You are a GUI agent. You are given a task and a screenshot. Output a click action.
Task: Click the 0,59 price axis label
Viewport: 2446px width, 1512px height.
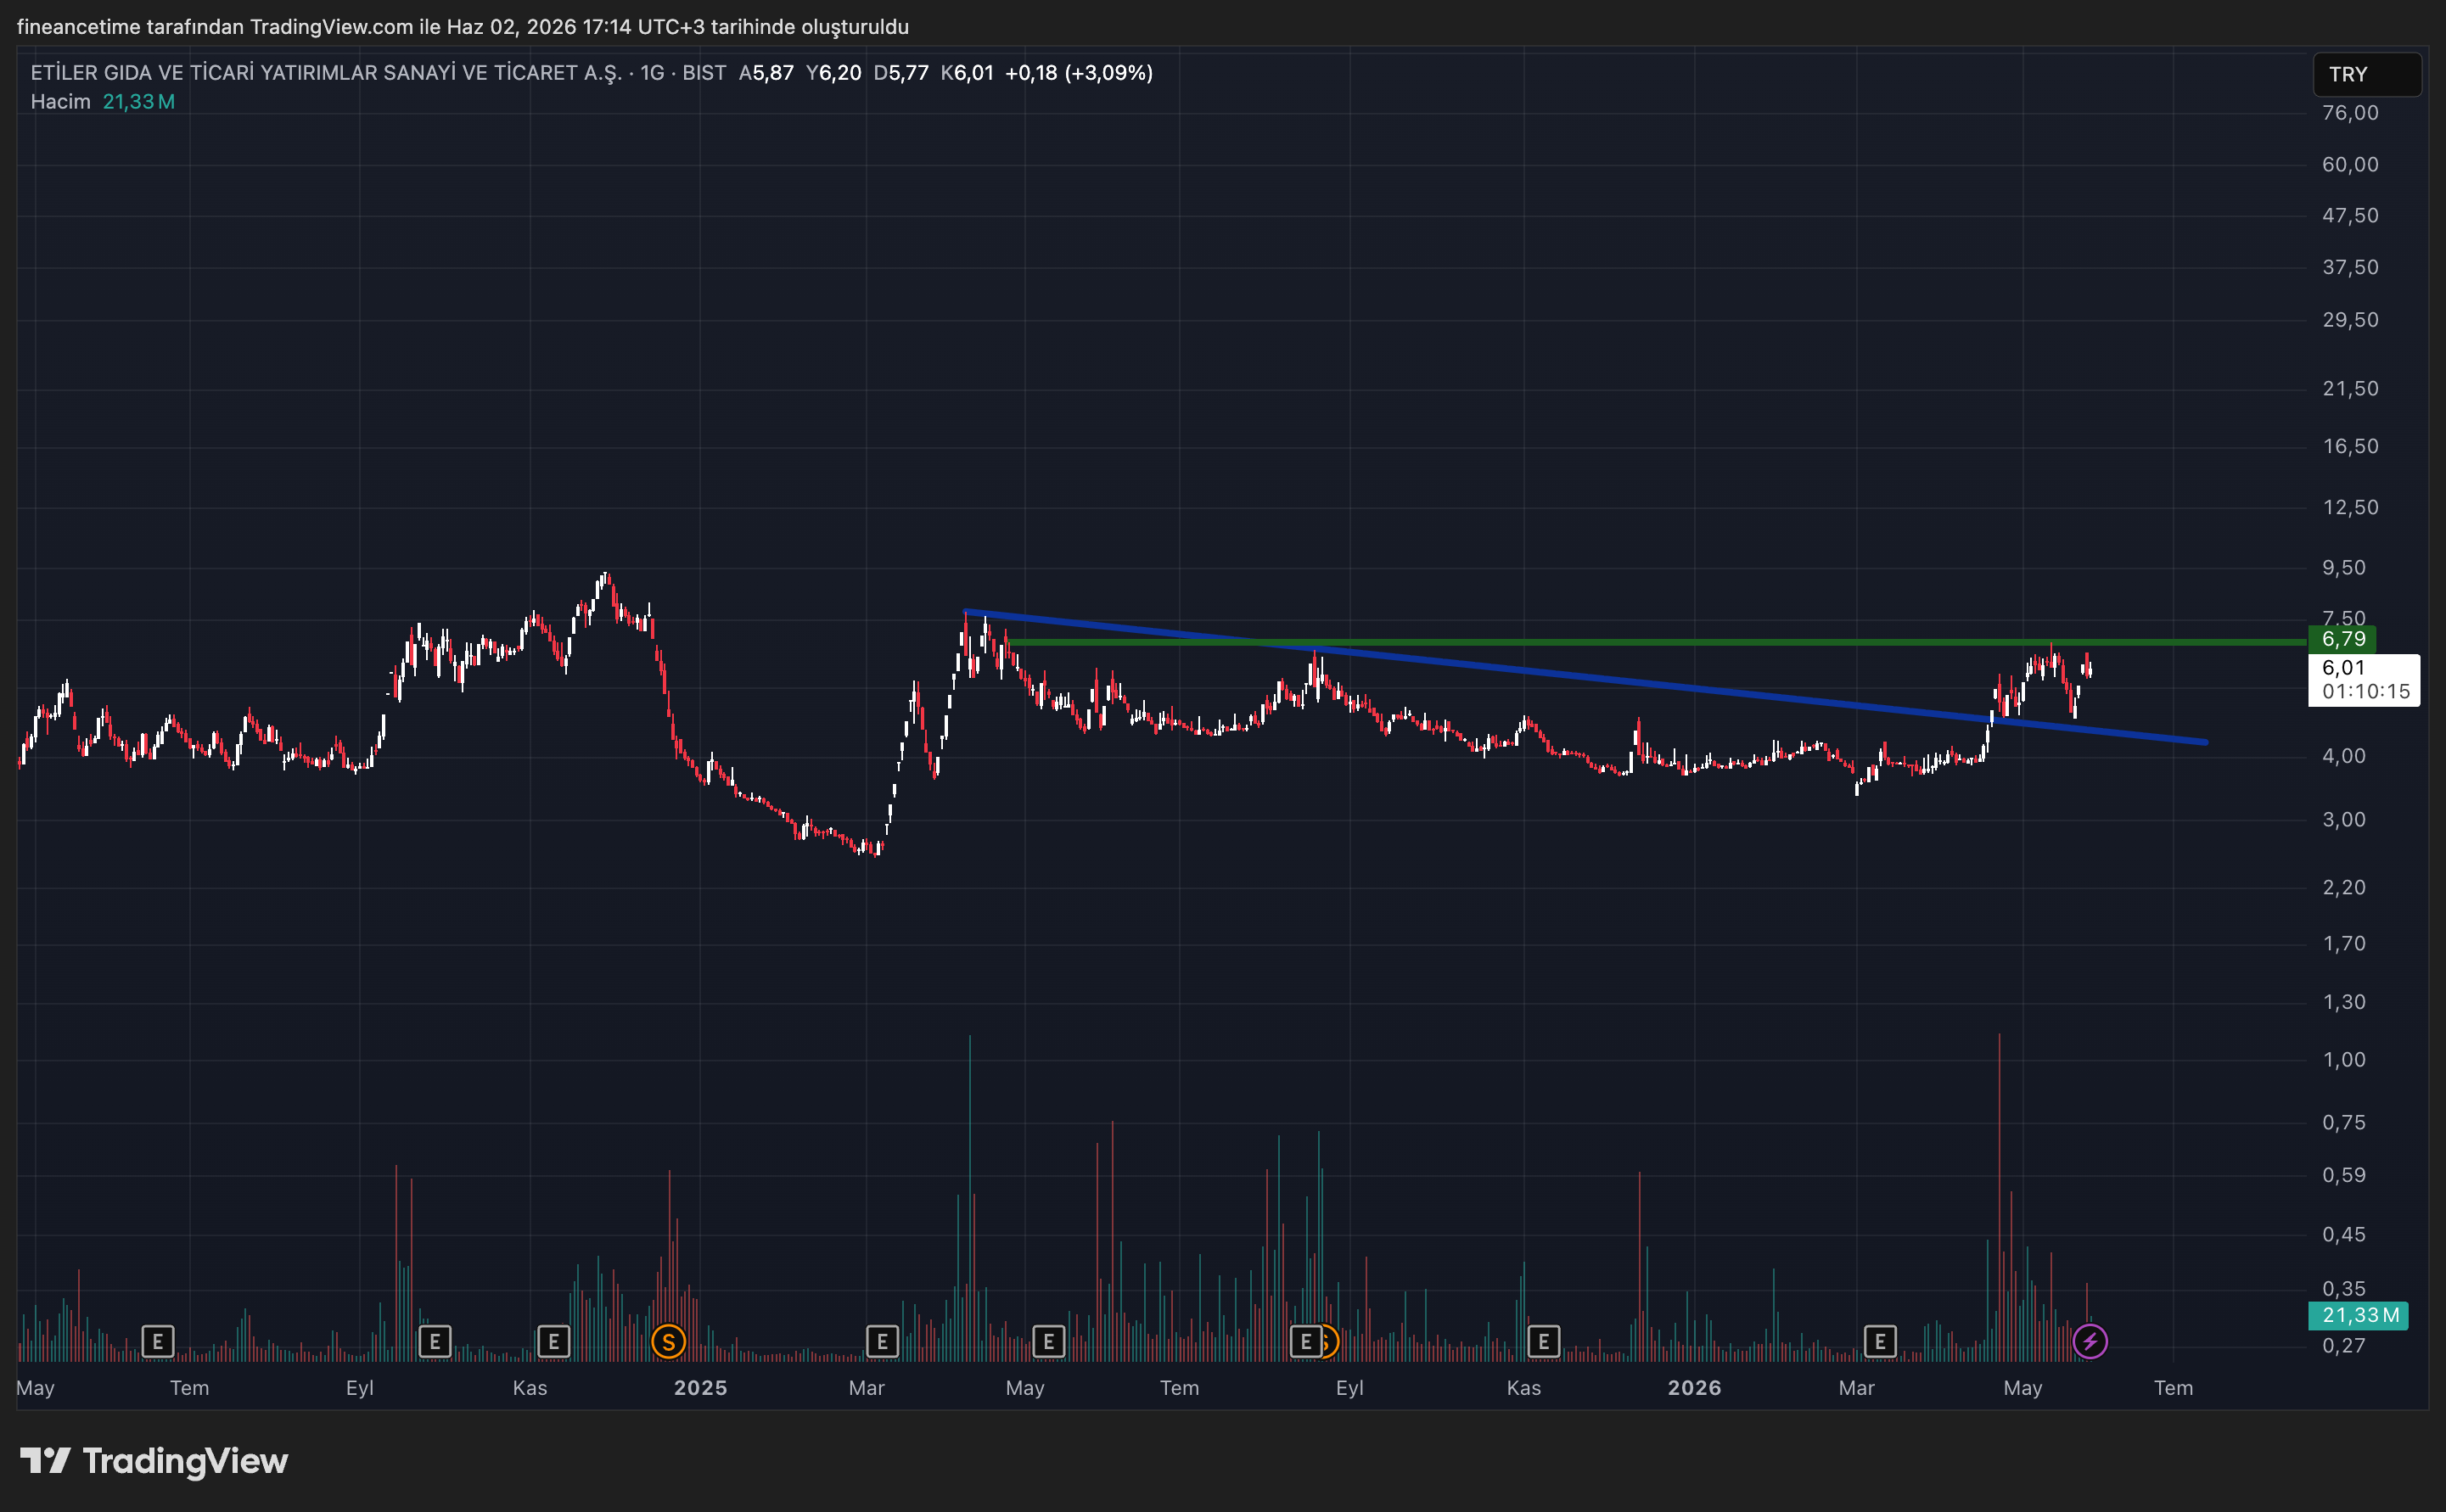tap(2344, 1175)
